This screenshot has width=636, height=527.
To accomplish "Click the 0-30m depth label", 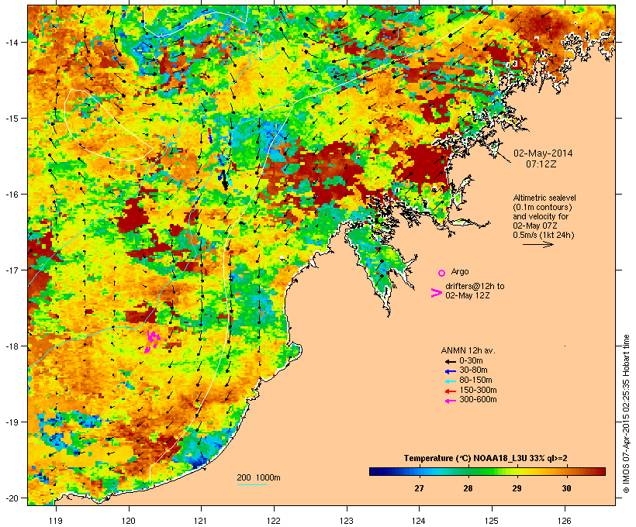I will click(471, 361).
